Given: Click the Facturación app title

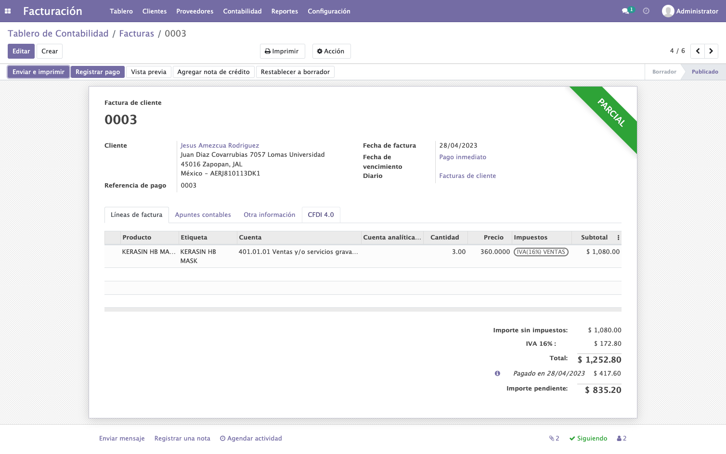Looking at the screenshot, I should tap(52, 11).
